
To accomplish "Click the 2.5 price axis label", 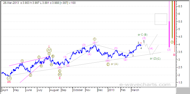I will [x=180, y=67].
